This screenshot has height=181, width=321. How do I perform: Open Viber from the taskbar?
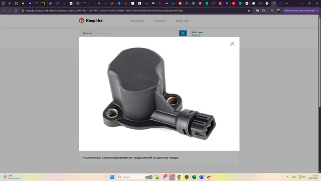[165, 177]
